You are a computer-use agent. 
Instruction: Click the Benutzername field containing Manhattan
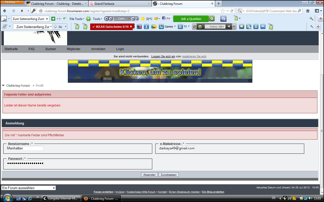click(x=25, y=148)
